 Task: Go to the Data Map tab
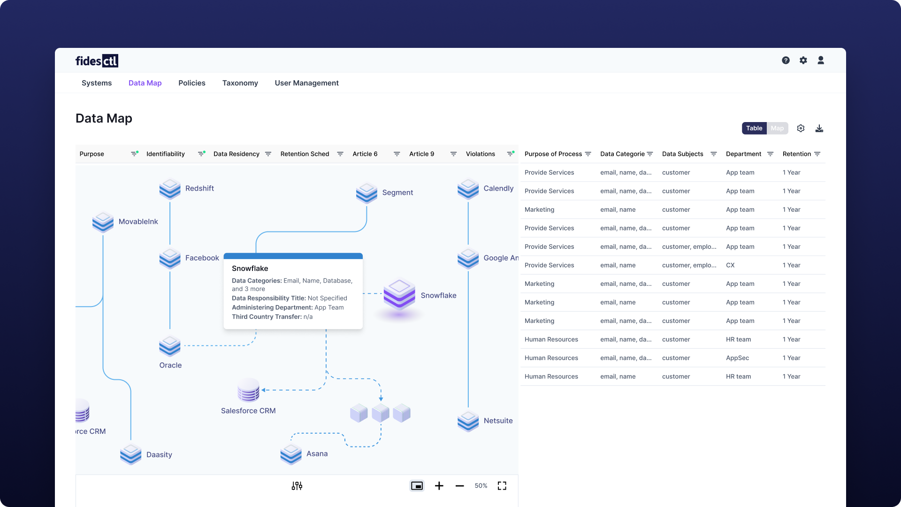pyautogui.click(x=145, y=83)
